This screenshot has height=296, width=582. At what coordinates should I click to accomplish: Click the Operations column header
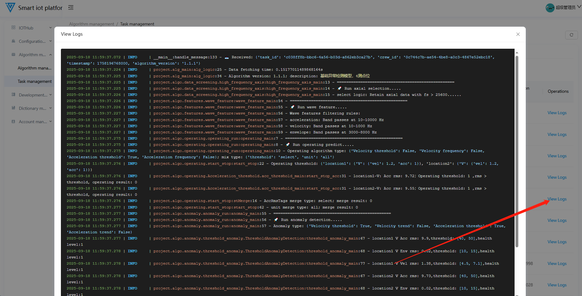point(558,91)
